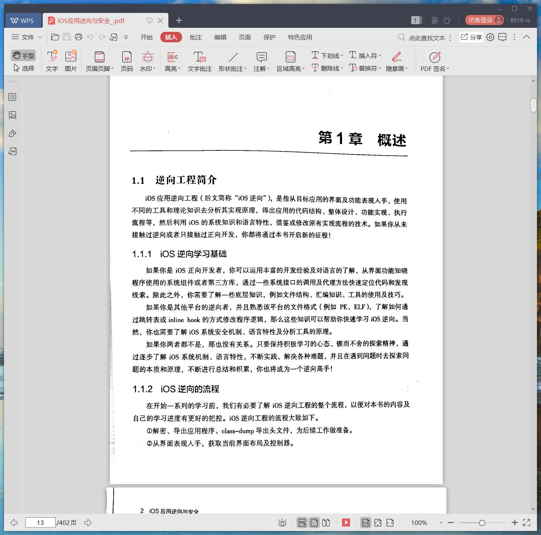Screen dimensions: 541x535
Task: Open the zoom percentage dropdown arrow
Action: (x=441, y=523)
